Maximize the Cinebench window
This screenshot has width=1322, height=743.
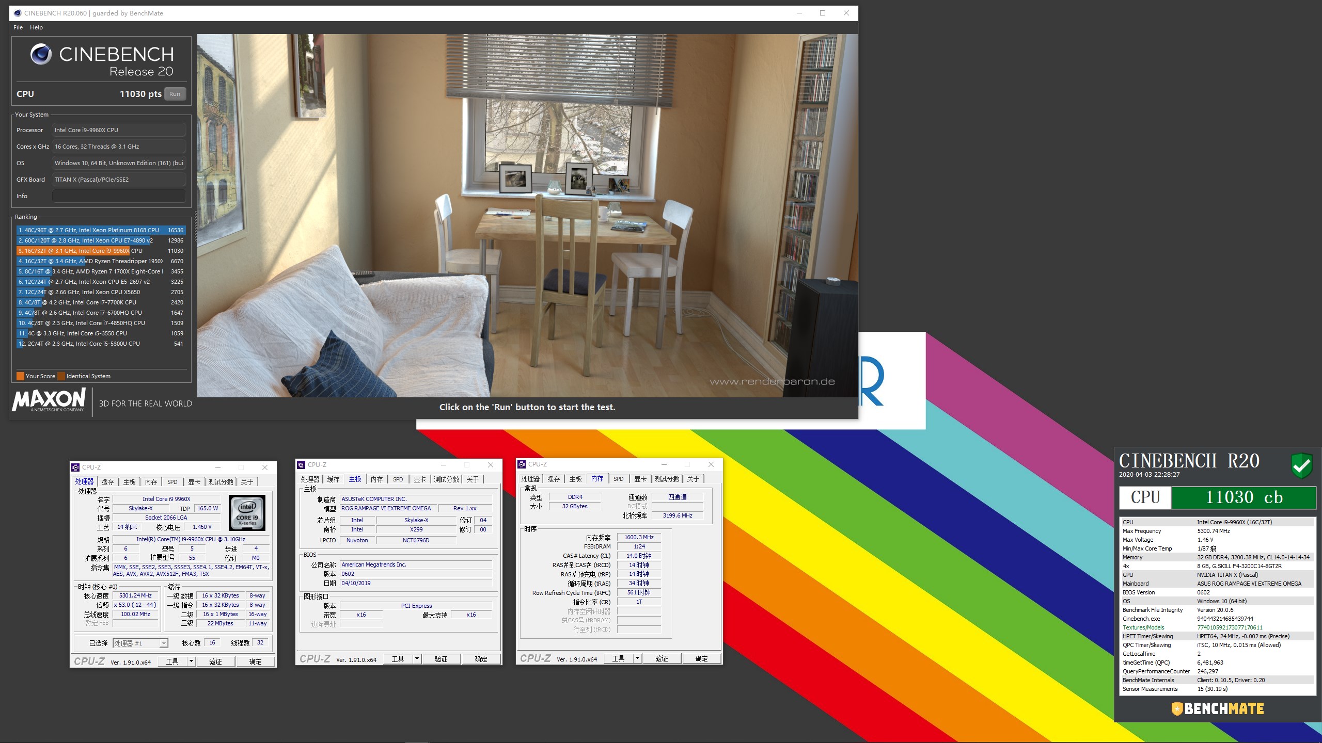[x=823, y=13]
